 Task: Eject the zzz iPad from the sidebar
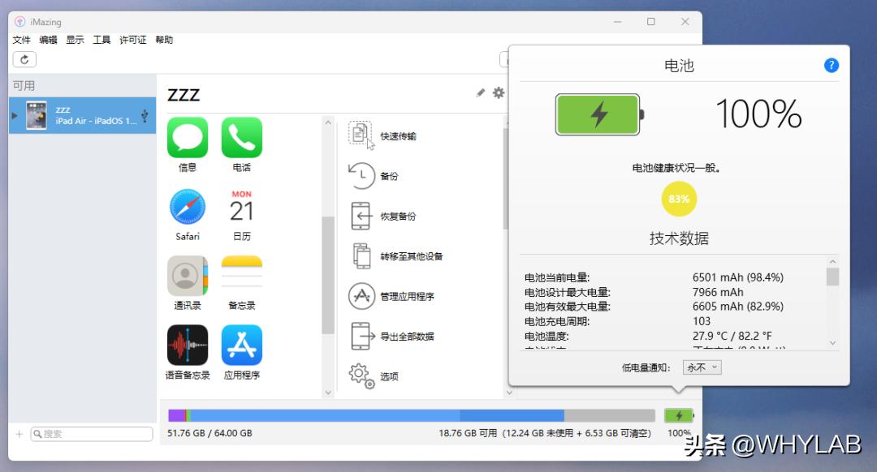click(145, 114)
